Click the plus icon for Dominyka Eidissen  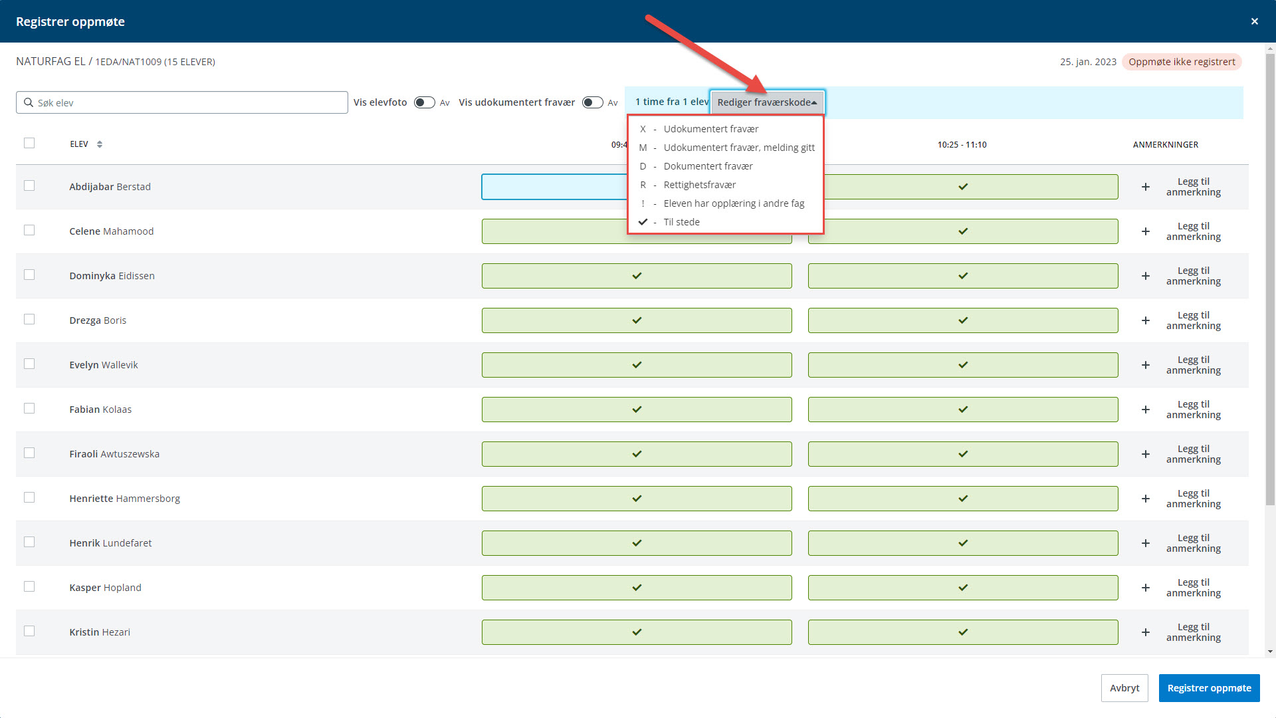click(1145, 276)
